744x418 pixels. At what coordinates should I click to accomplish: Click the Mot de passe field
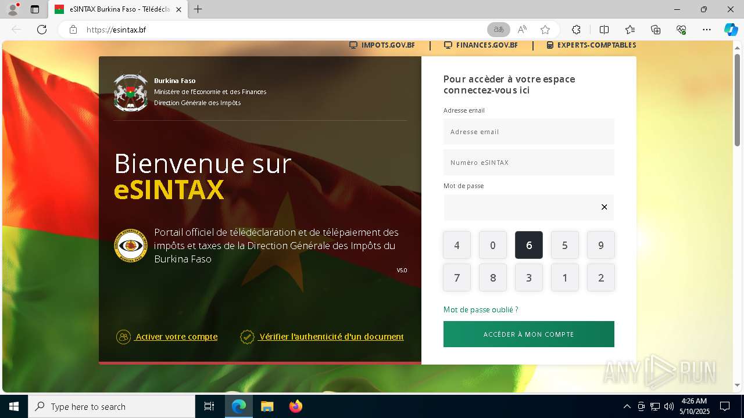529,207
